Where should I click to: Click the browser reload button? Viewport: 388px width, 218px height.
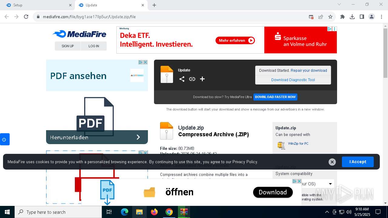(26, 17)
